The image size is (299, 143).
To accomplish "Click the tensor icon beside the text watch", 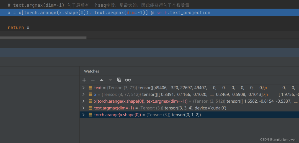I will (91, 88).
